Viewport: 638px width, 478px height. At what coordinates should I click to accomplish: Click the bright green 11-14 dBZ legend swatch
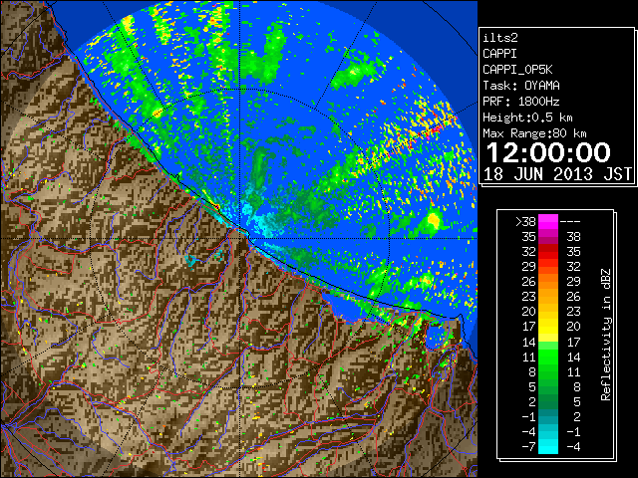tap(548, 357)
